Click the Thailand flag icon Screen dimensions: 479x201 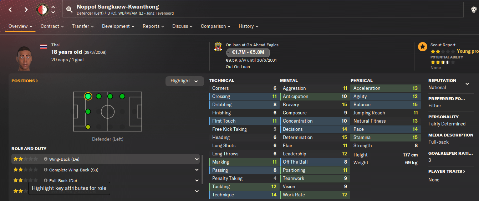pos(44,47)
